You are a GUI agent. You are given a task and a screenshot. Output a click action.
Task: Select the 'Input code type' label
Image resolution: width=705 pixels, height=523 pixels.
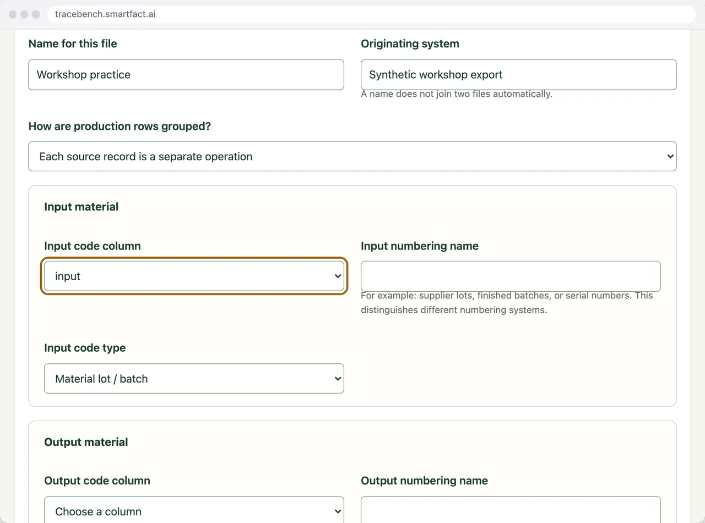[85, 348]
